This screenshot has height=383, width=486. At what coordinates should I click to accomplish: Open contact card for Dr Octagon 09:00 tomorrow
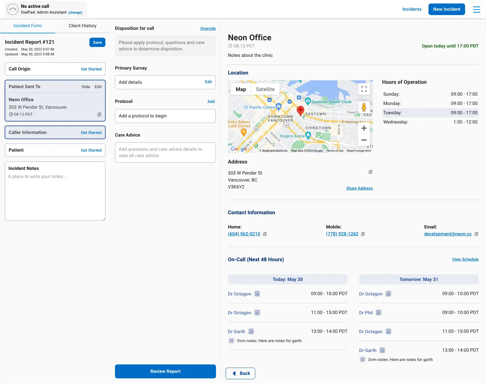pyautogui.click(x=388, y=294)
